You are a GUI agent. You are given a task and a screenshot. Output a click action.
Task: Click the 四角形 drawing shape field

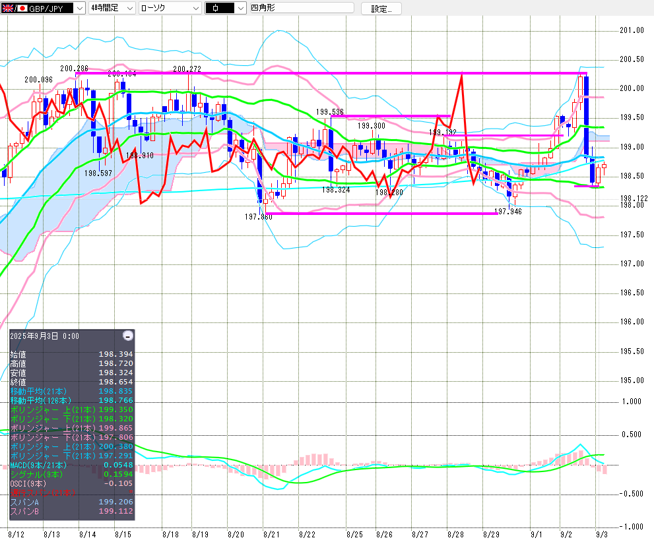pyautogui.click(x=302, y=8)
